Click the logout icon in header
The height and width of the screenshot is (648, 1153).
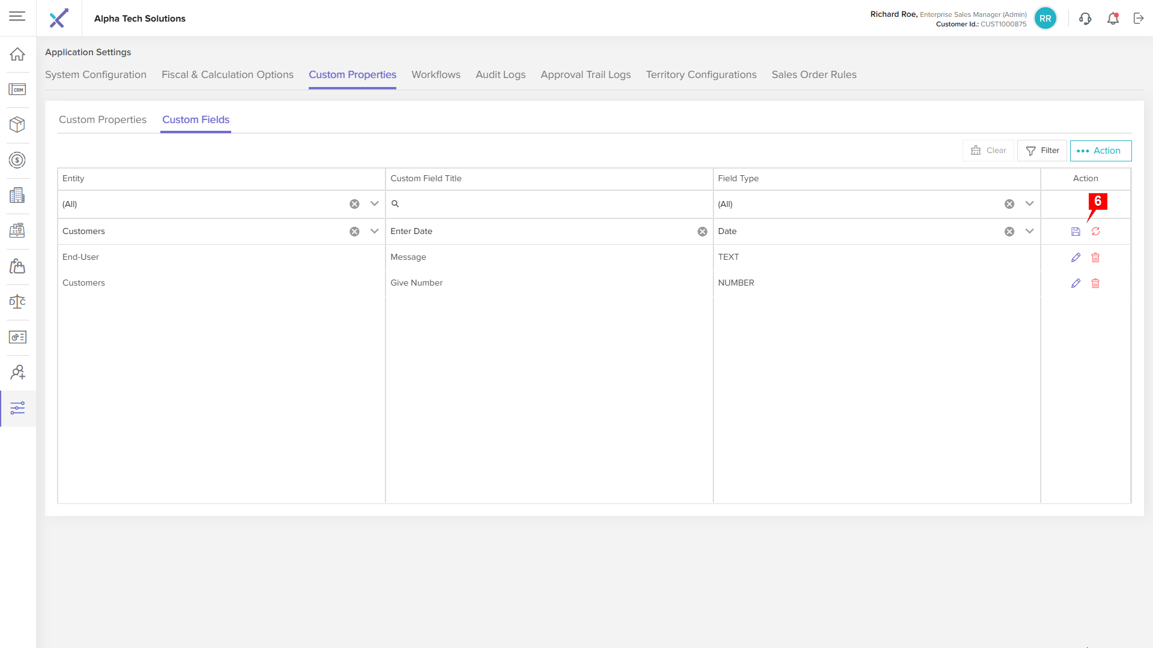tap(1139, 19)
